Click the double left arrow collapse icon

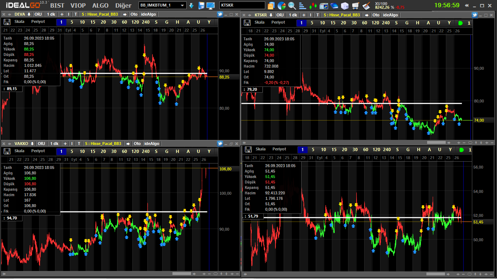[x=467, y=5]
